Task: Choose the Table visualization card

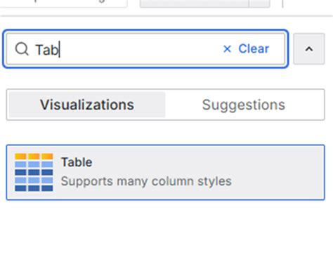Action: 165,172
